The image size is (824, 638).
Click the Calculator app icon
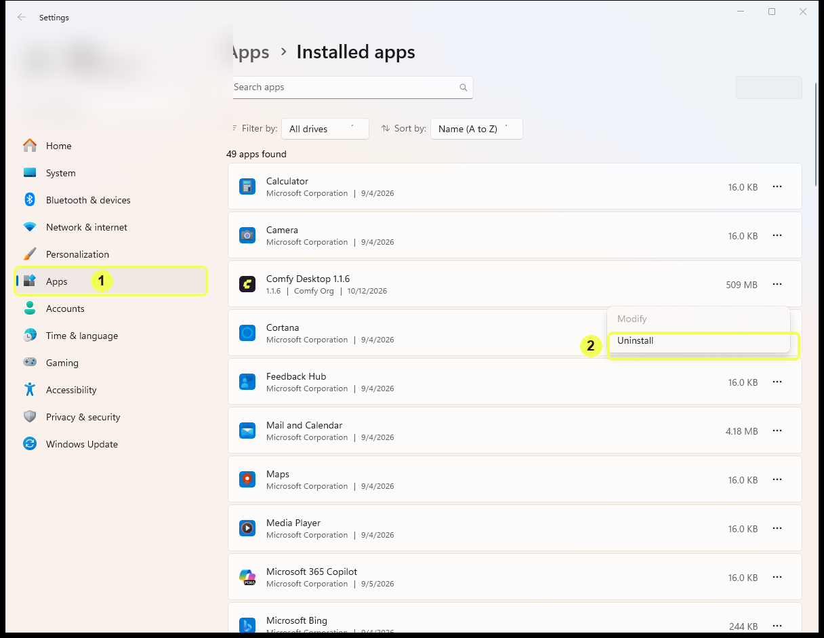pos(247,186)
